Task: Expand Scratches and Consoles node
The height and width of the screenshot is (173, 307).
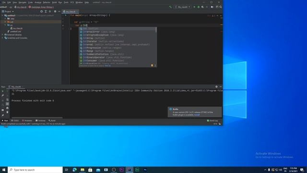Action: point(2,38)
